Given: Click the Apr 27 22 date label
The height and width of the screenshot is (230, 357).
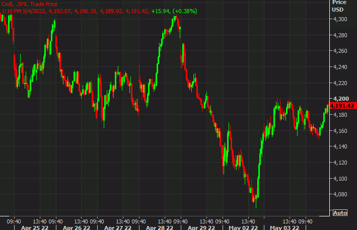Looking at the screenshot, I should pyautogui.click(x=118, y=227).
